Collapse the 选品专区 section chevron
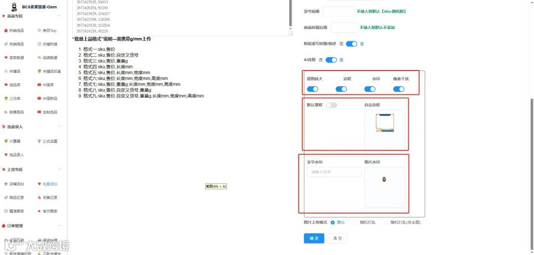This screenshot has width=534, height=255. pos(59,16)
